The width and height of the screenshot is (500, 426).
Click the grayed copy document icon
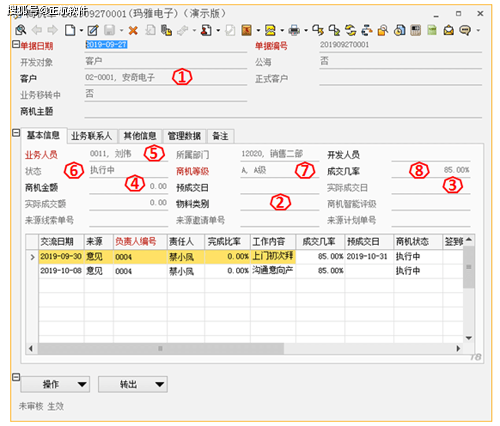coord(150,30)
